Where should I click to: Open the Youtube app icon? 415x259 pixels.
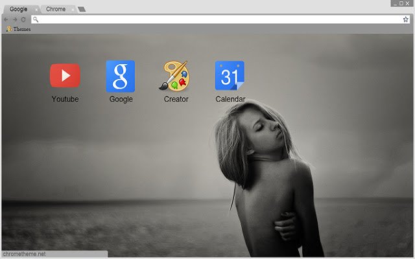point(65,75)
